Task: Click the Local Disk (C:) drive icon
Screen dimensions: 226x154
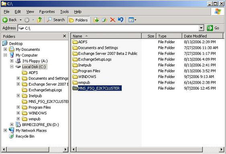Action: [x=18, y=66]
